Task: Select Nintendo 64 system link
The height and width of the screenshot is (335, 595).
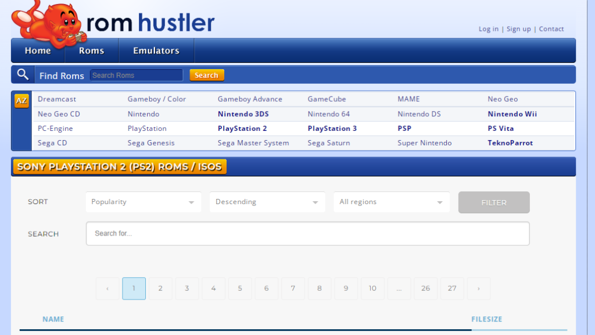Action: pos(329,114)
